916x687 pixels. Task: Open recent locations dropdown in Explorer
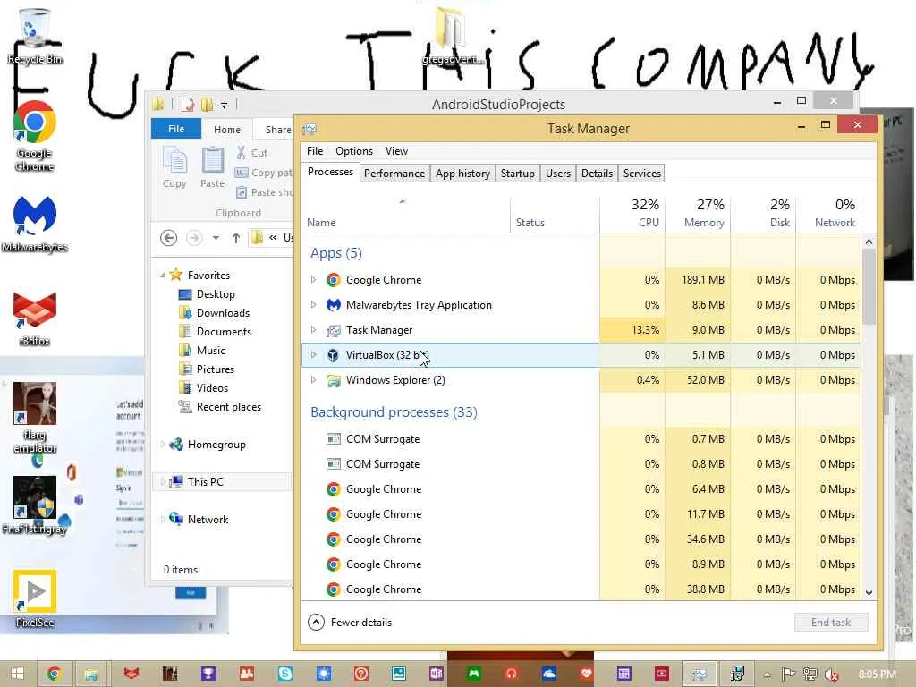[x=216, y=238]
